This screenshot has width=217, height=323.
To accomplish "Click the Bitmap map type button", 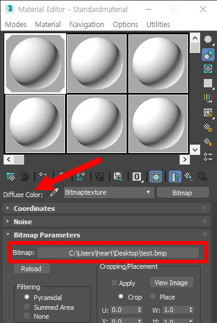I will pos(183,193).
